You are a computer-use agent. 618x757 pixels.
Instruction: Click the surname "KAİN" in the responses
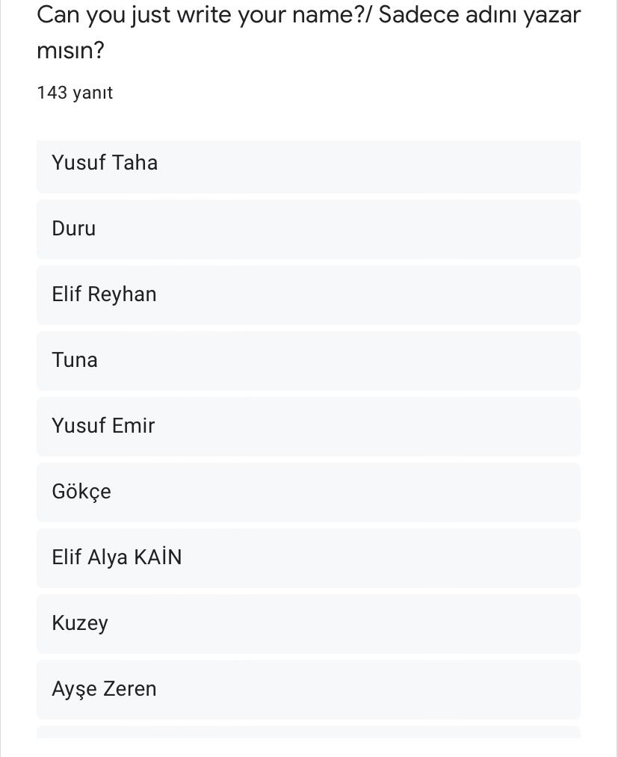(158, 557)
